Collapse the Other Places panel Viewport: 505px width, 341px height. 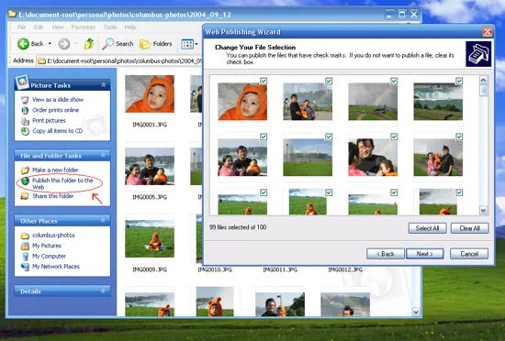coord(103,221)
